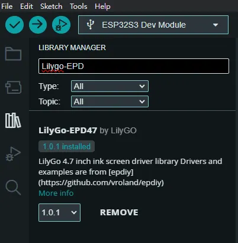Click the USB icon in board selector
The width and height of the screenshot is (238, 243).
point(91,25)
